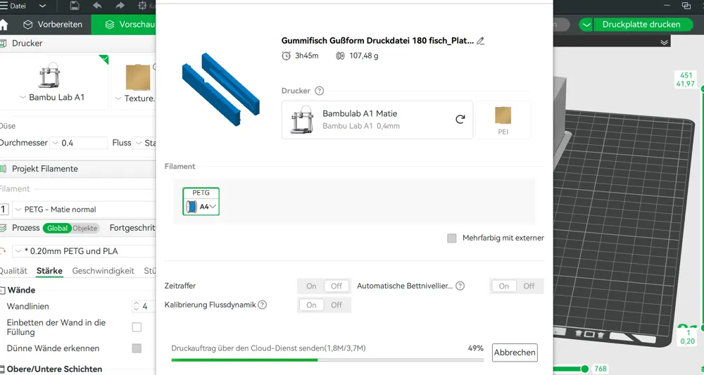Select the PEI build plate thumbnail
The image size is (704, 375).
tap(503, 120)
